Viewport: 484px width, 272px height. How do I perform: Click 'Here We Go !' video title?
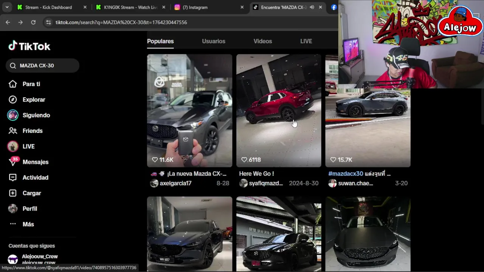[x=256, y=174]
